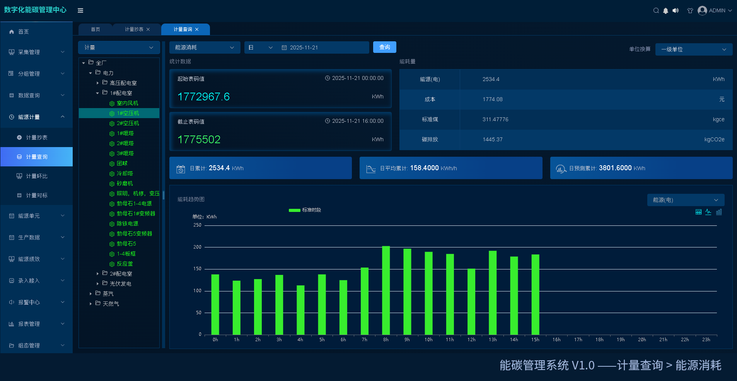Expand the 采集管理 sidebar menu
The image size is (737, 381).
37,52
